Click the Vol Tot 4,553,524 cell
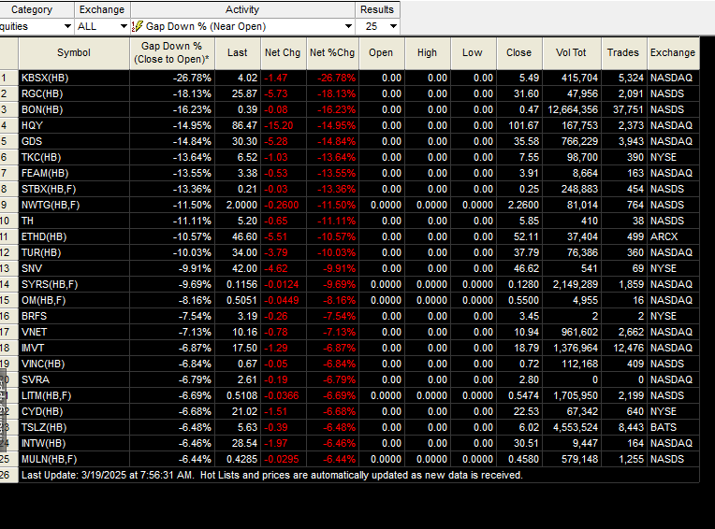This screenshot has width=715, height=529. 572,427
